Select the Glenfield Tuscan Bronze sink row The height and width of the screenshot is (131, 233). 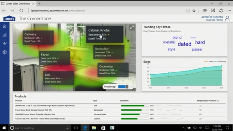click(x=120, y=114)
